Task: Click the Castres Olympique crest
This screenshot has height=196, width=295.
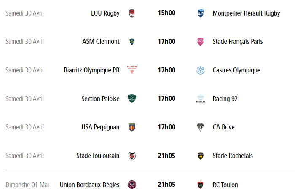Action: pos(201,70)
